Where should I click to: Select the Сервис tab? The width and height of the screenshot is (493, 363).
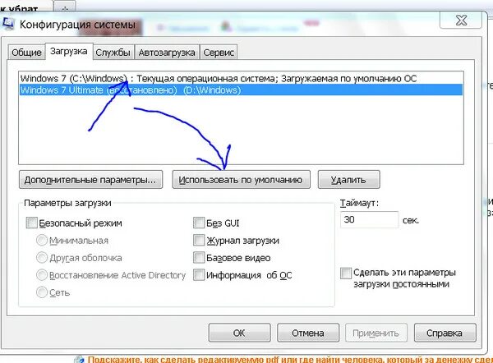point(219,53)
